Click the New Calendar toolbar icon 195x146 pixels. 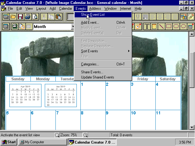[6, 16]
